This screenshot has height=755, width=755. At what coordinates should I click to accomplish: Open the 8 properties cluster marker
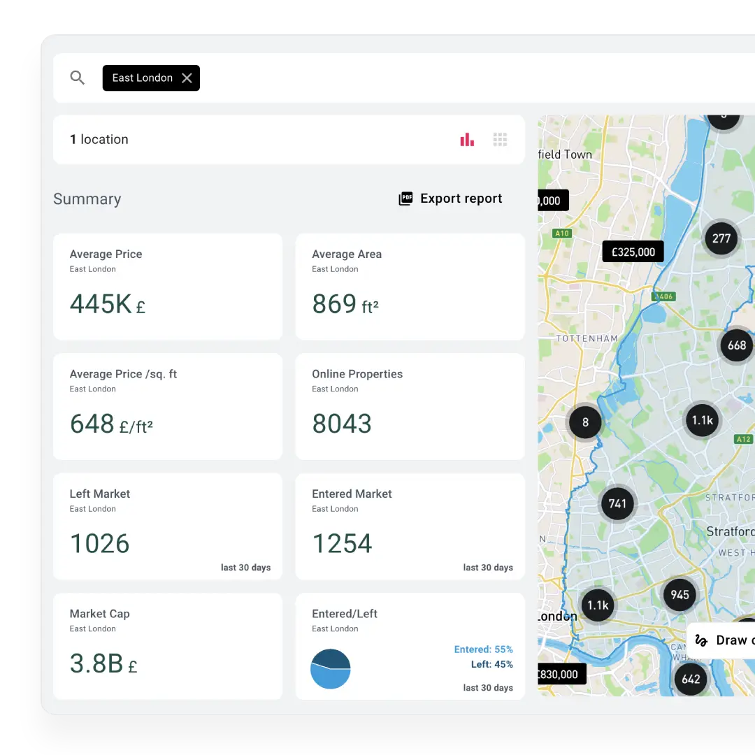585,422
